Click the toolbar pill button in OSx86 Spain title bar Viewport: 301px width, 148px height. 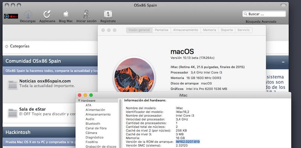[283, 5]
